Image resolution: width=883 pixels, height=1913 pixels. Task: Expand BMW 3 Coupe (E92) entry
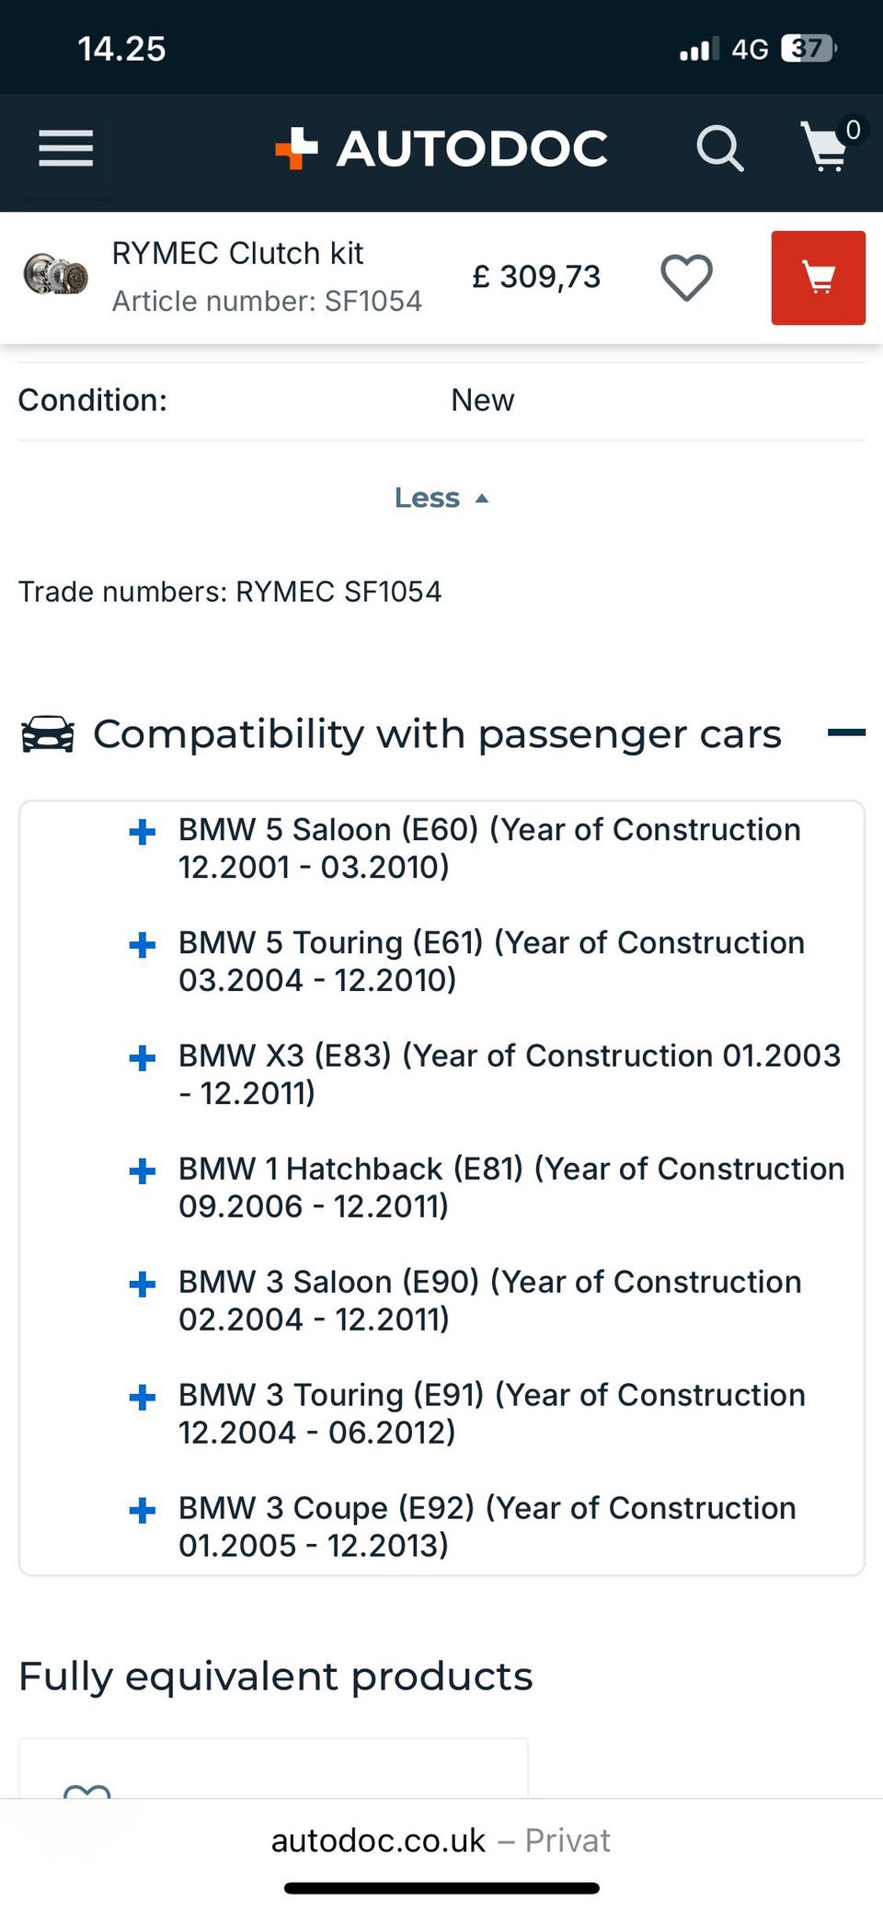143,1511
